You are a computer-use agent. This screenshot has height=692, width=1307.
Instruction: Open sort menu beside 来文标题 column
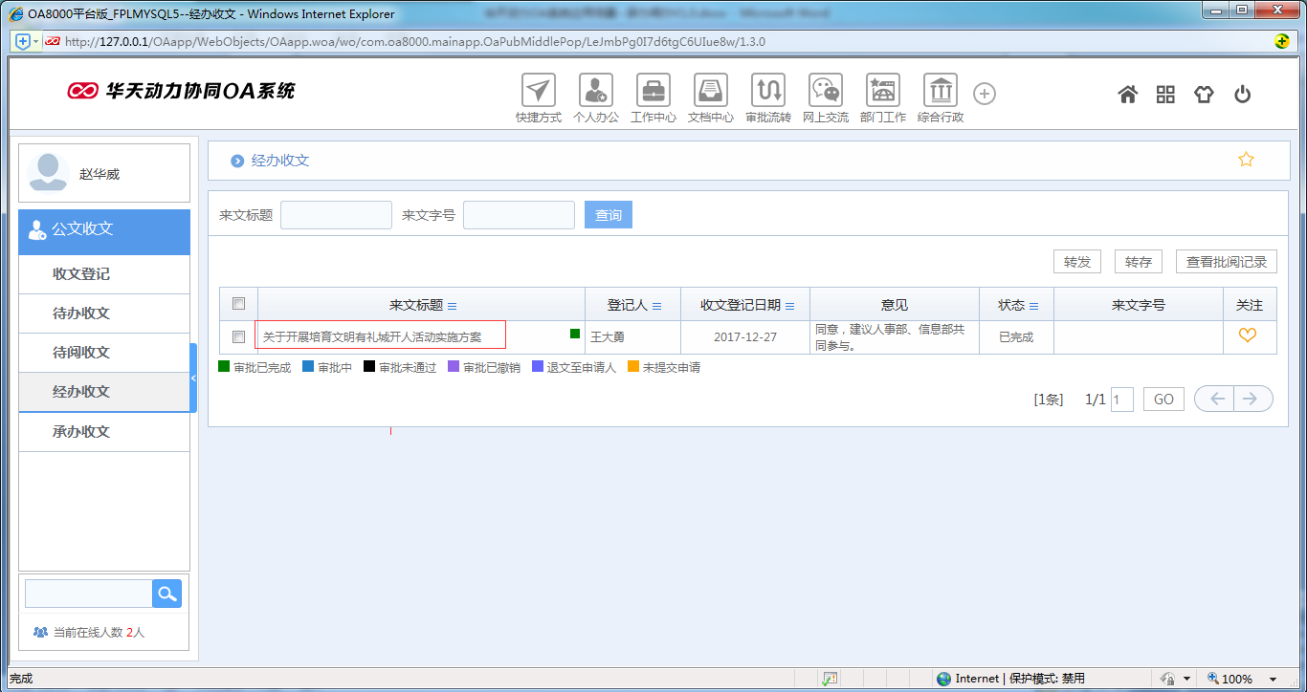[x=453, y=306]
